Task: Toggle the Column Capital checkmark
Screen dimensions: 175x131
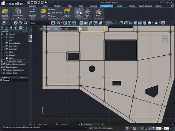Action: tap(4, 43)
